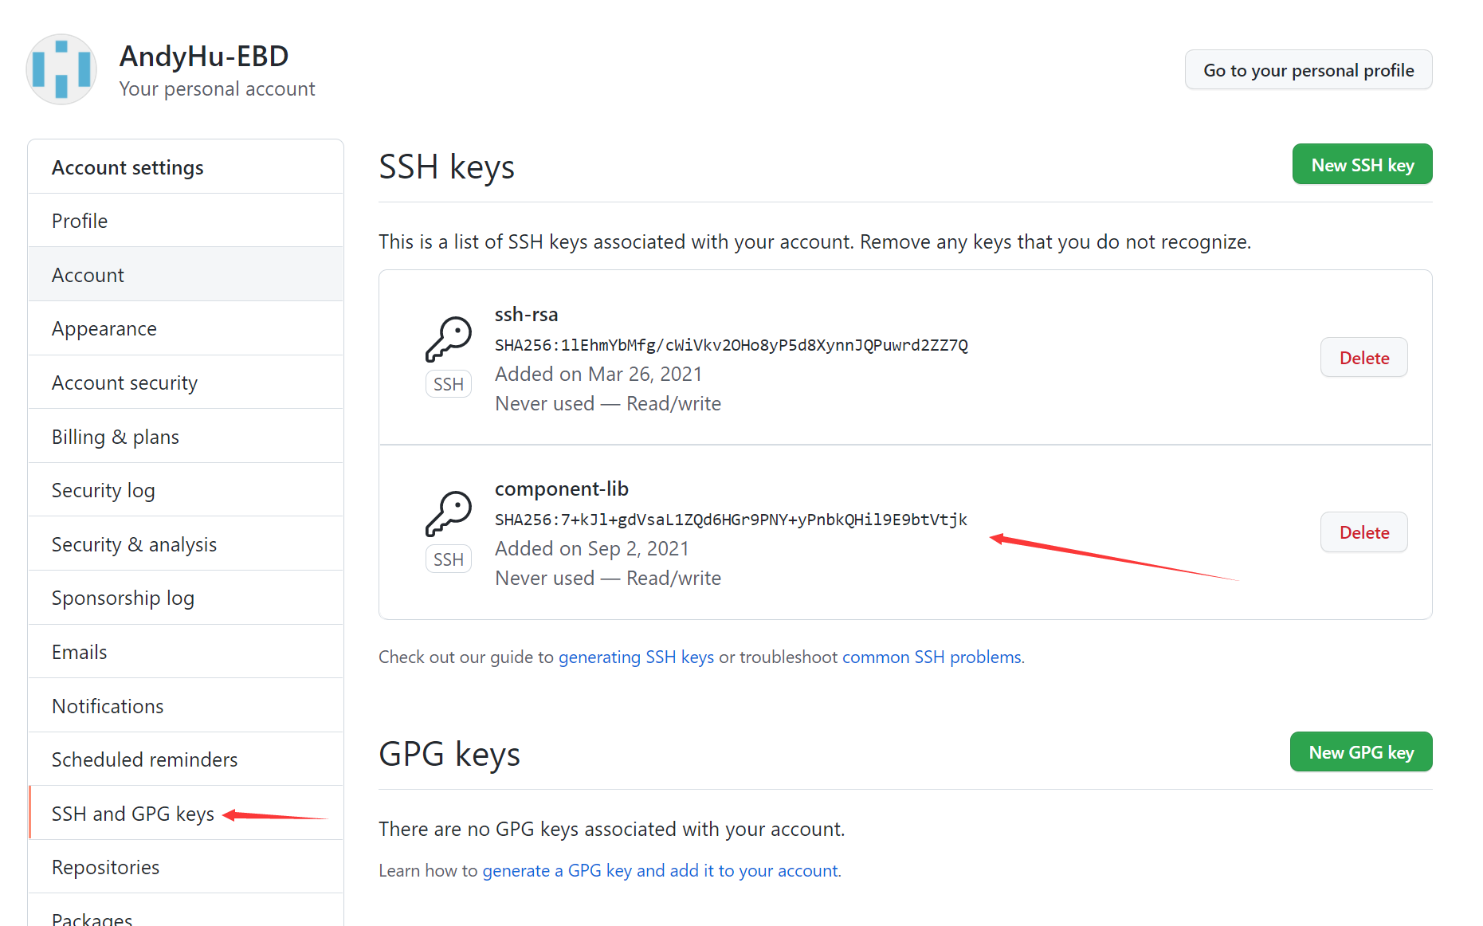The image size is (1483, 926).
Task: Open Billing & plans settings
Action: pyautogui.click(x=186, y=437)
